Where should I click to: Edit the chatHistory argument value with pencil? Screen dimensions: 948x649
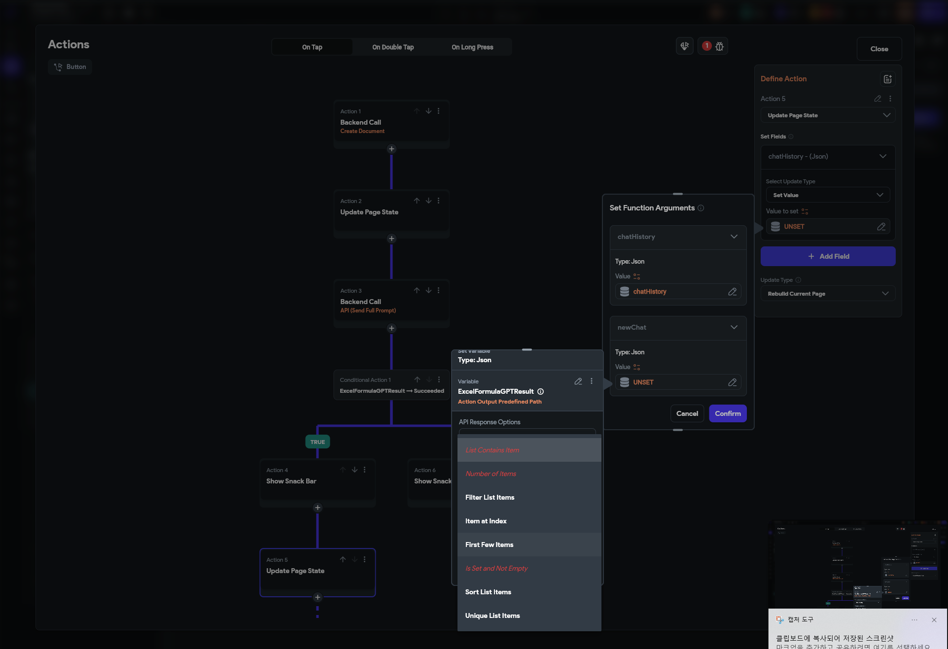pyautogui.click(x=732, y=292)
